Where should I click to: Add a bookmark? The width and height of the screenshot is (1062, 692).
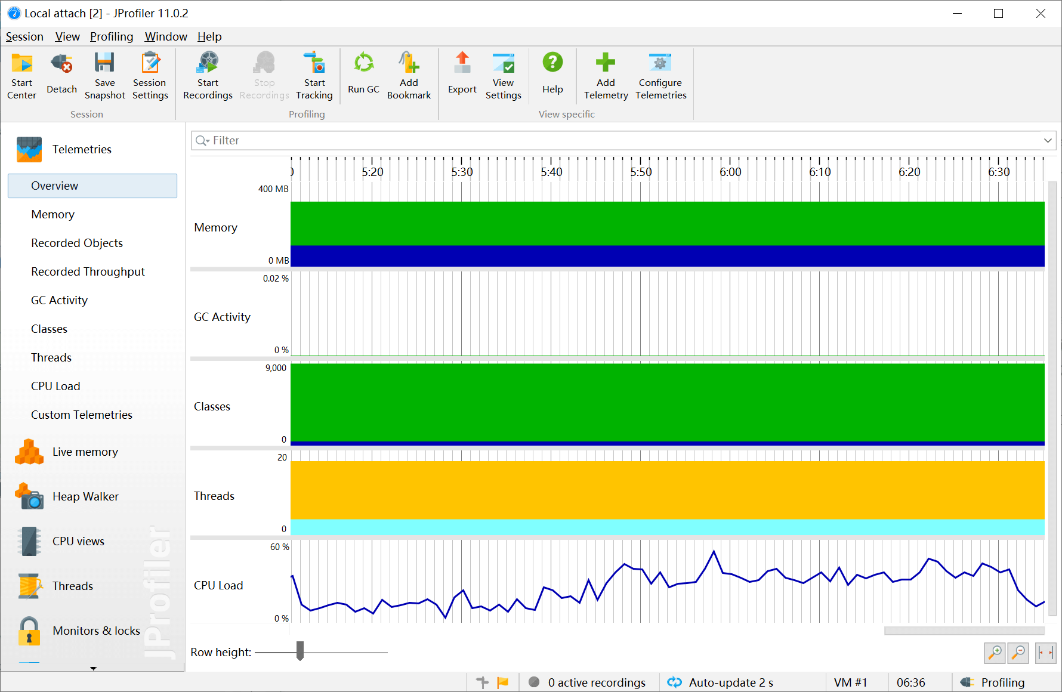pos(409,76)
